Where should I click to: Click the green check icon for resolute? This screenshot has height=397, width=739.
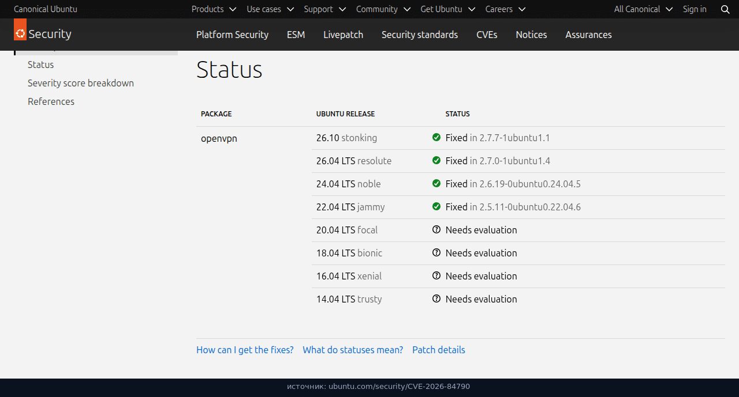pyautogui.click(x=436, y=161)
